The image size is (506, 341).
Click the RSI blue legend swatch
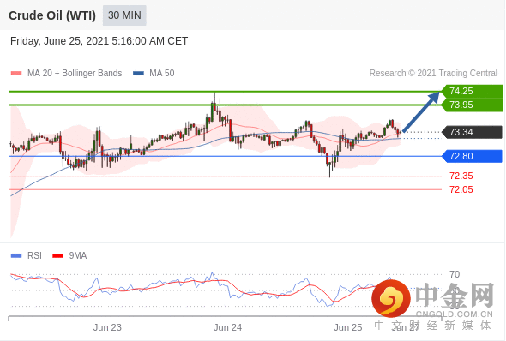tap(16, 256)
